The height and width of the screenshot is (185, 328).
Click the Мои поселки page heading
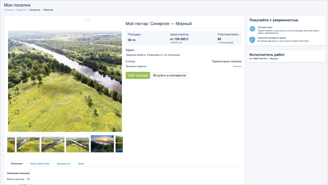[17, 5]
